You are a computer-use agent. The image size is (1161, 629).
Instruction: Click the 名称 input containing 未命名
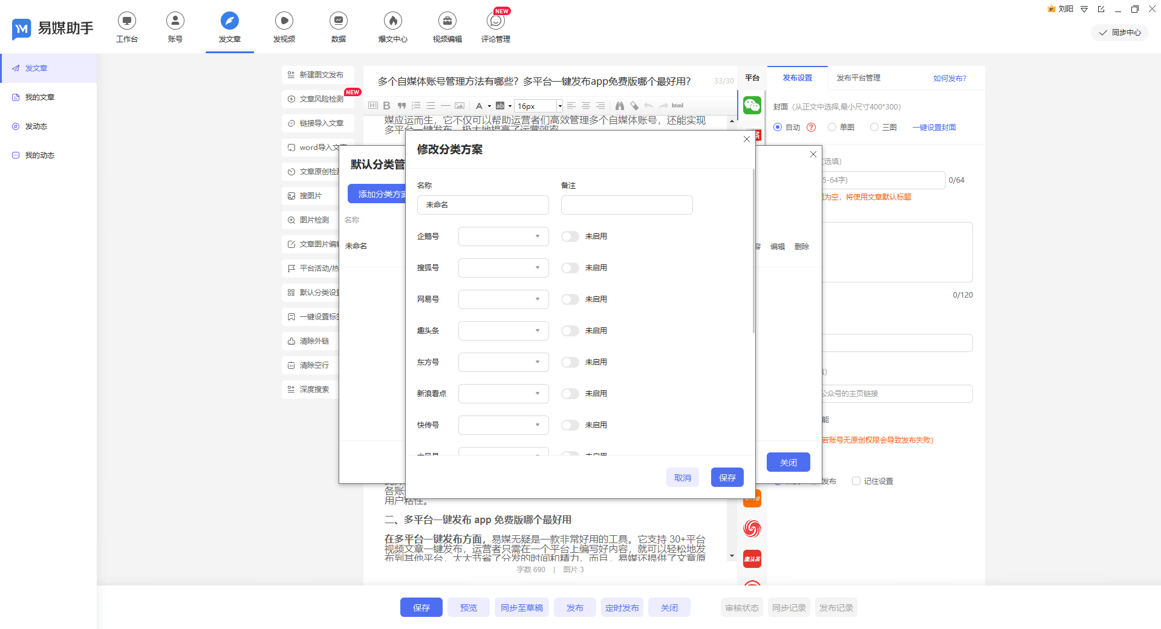pos(483,205)
